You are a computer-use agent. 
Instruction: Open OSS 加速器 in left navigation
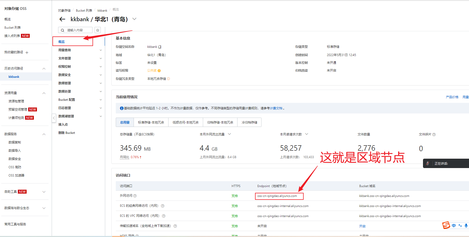point(16,175)
